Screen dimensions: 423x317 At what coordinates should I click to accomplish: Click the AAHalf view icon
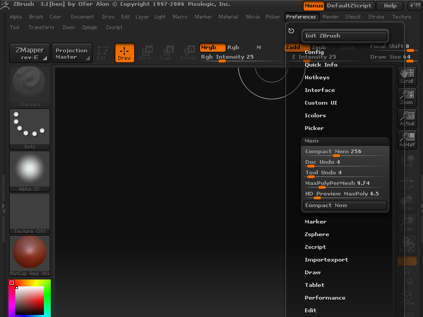(407, 139)
